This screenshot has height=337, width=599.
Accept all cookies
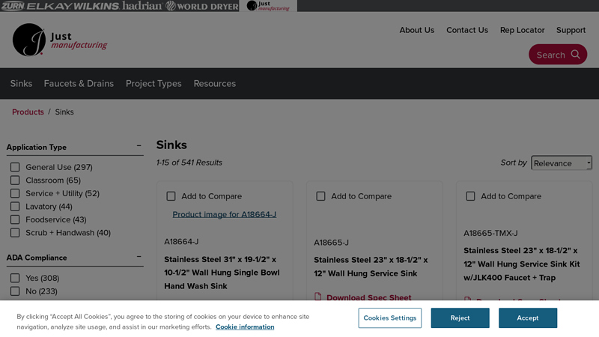point(527,318)
